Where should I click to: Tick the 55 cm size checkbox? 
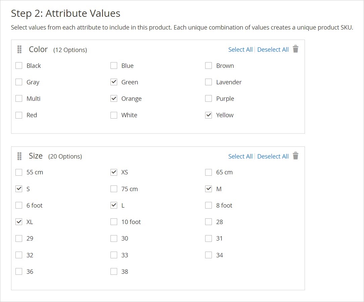19,173
